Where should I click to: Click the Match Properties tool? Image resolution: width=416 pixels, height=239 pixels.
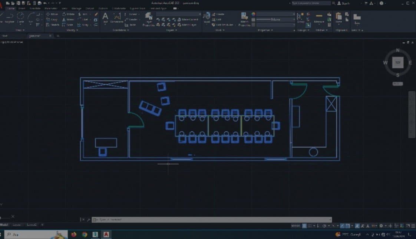(x=244, y=19)
